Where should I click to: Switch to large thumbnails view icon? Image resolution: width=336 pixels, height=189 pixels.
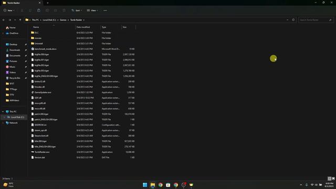pyautogui.click(x=333, y=178)
